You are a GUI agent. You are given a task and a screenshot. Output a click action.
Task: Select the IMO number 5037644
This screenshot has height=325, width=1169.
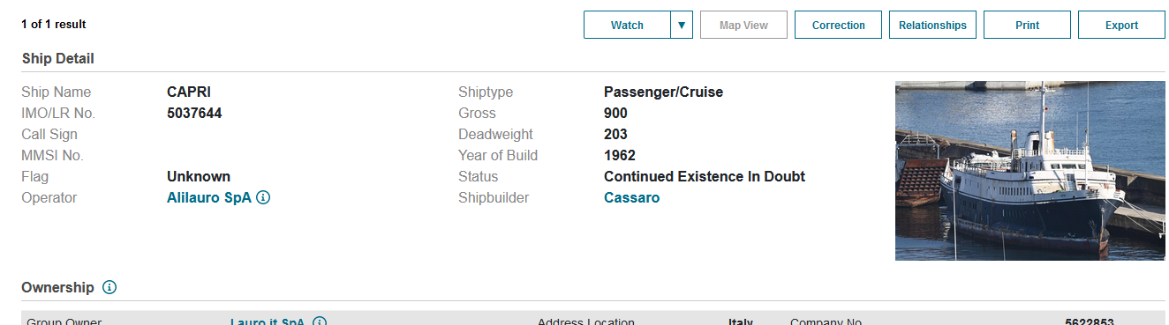(x=194, y=114)
